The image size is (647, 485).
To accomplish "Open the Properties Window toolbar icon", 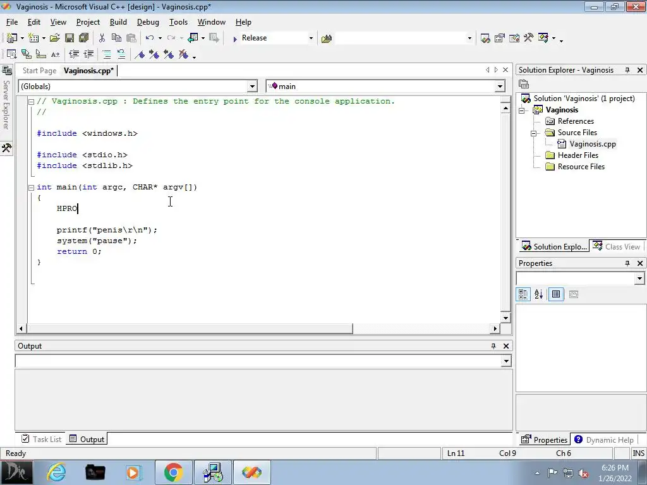I will (x=500, y=39).
